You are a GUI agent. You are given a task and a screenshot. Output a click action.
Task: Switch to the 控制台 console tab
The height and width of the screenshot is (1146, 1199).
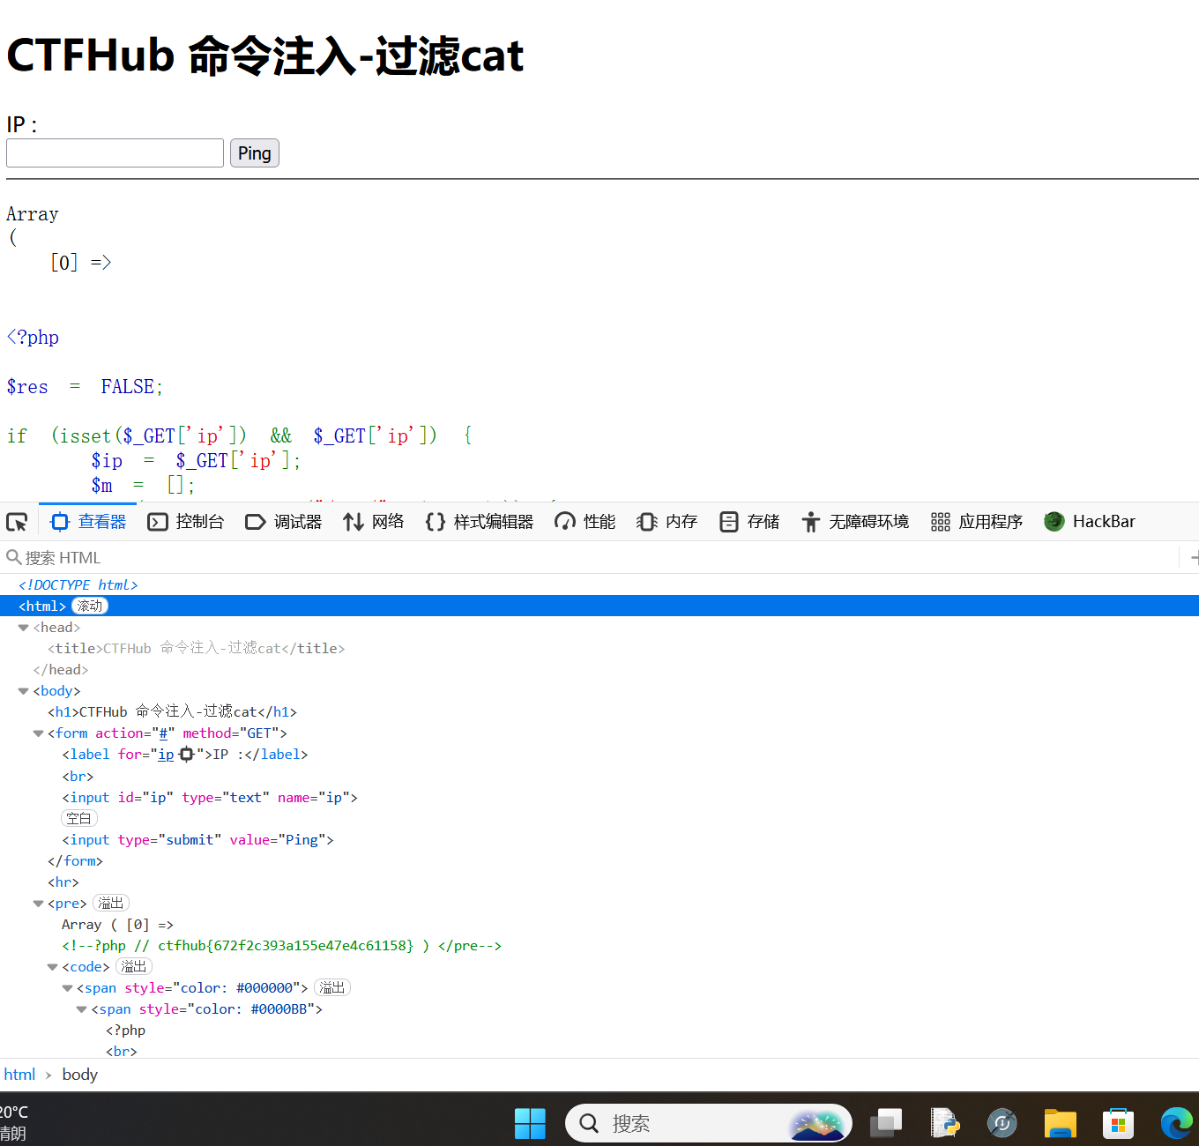tap(186, 522)
